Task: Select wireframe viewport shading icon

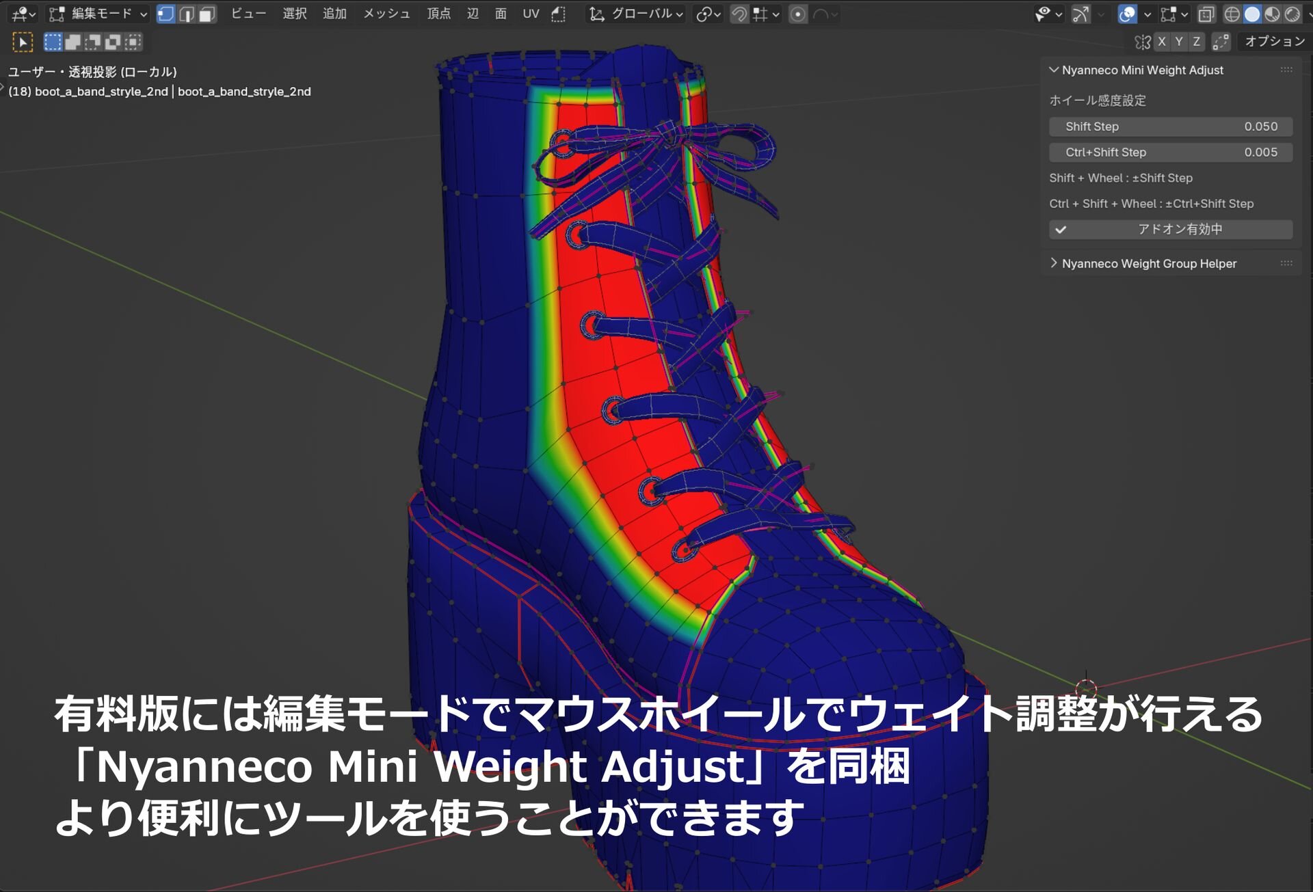Action: point(1232,14)
